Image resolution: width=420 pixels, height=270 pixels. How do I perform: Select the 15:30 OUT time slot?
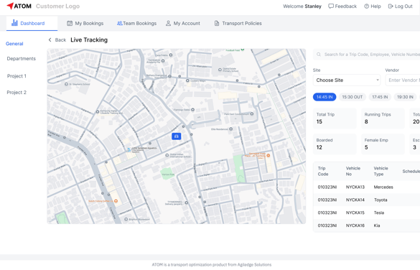pos(353,97)
